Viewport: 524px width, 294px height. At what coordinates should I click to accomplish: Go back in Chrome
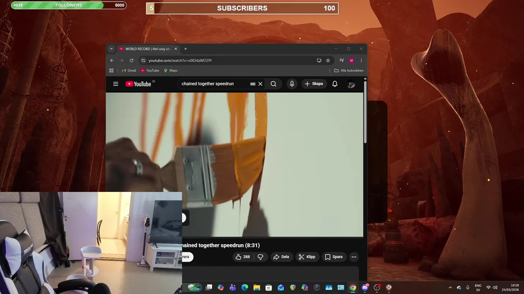click(112, 60)
